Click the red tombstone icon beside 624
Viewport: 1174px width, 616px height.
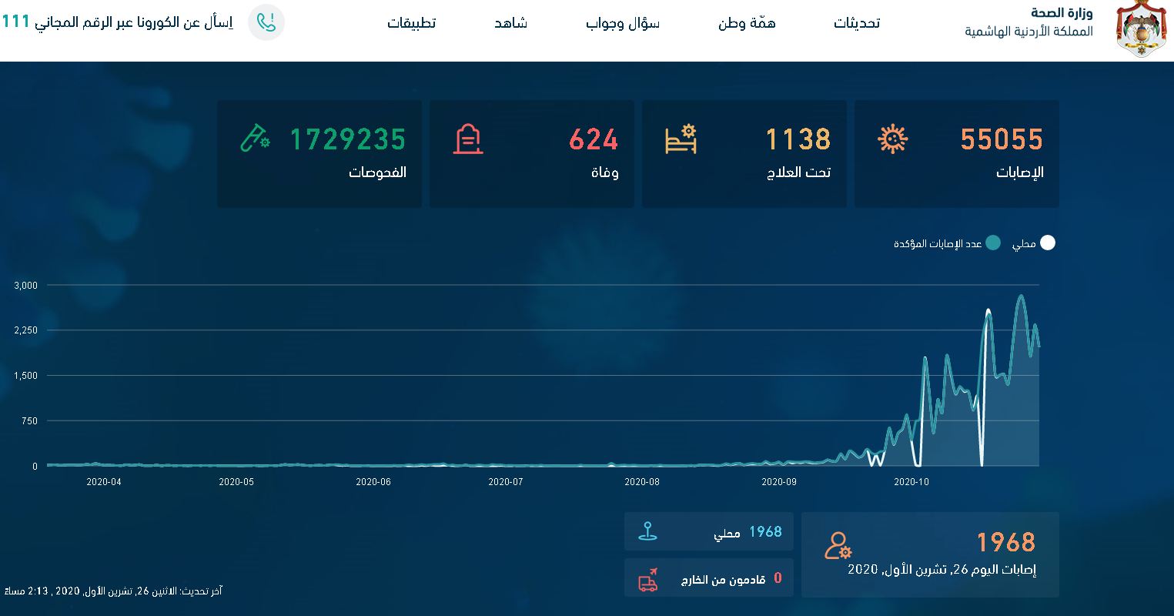468,139
